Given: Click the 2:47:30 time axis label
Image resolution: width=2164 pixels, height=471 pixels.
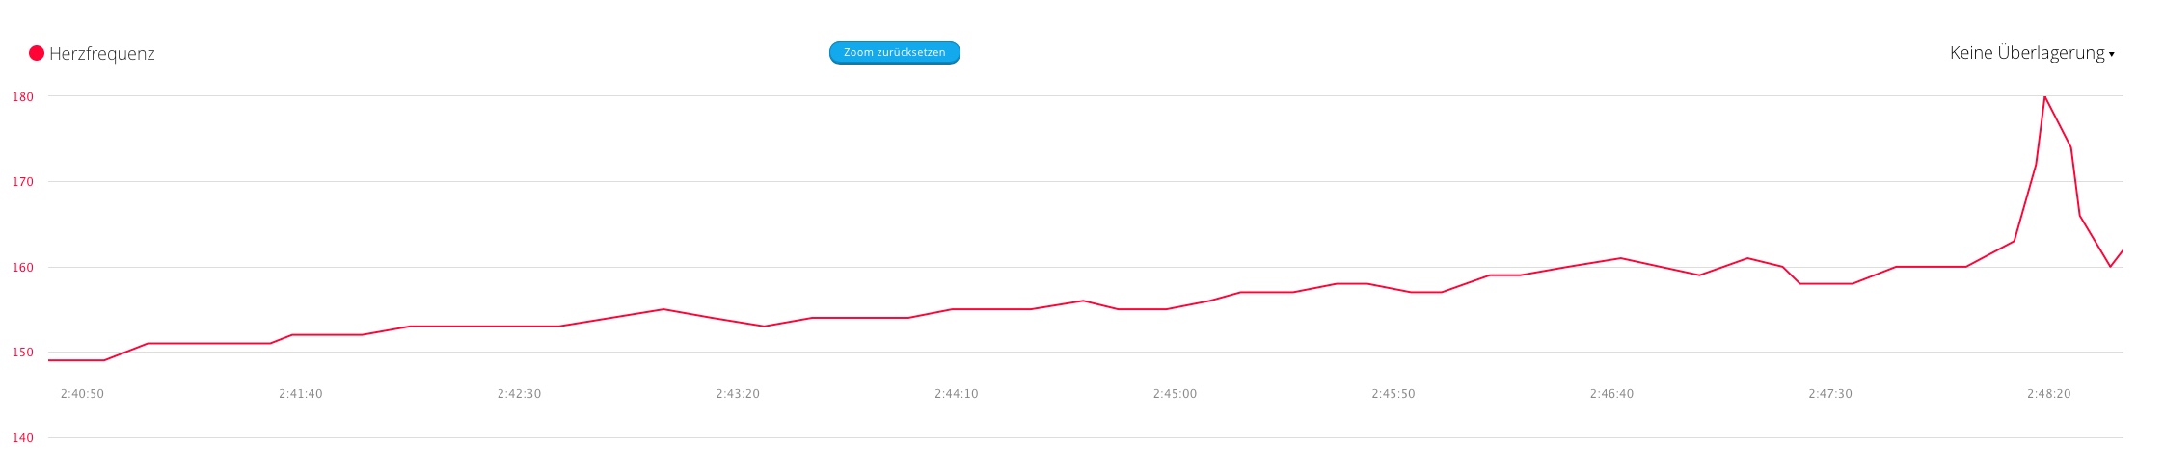Looking at the screenshot, I should pyautogui.click(x=1830, y=394).
